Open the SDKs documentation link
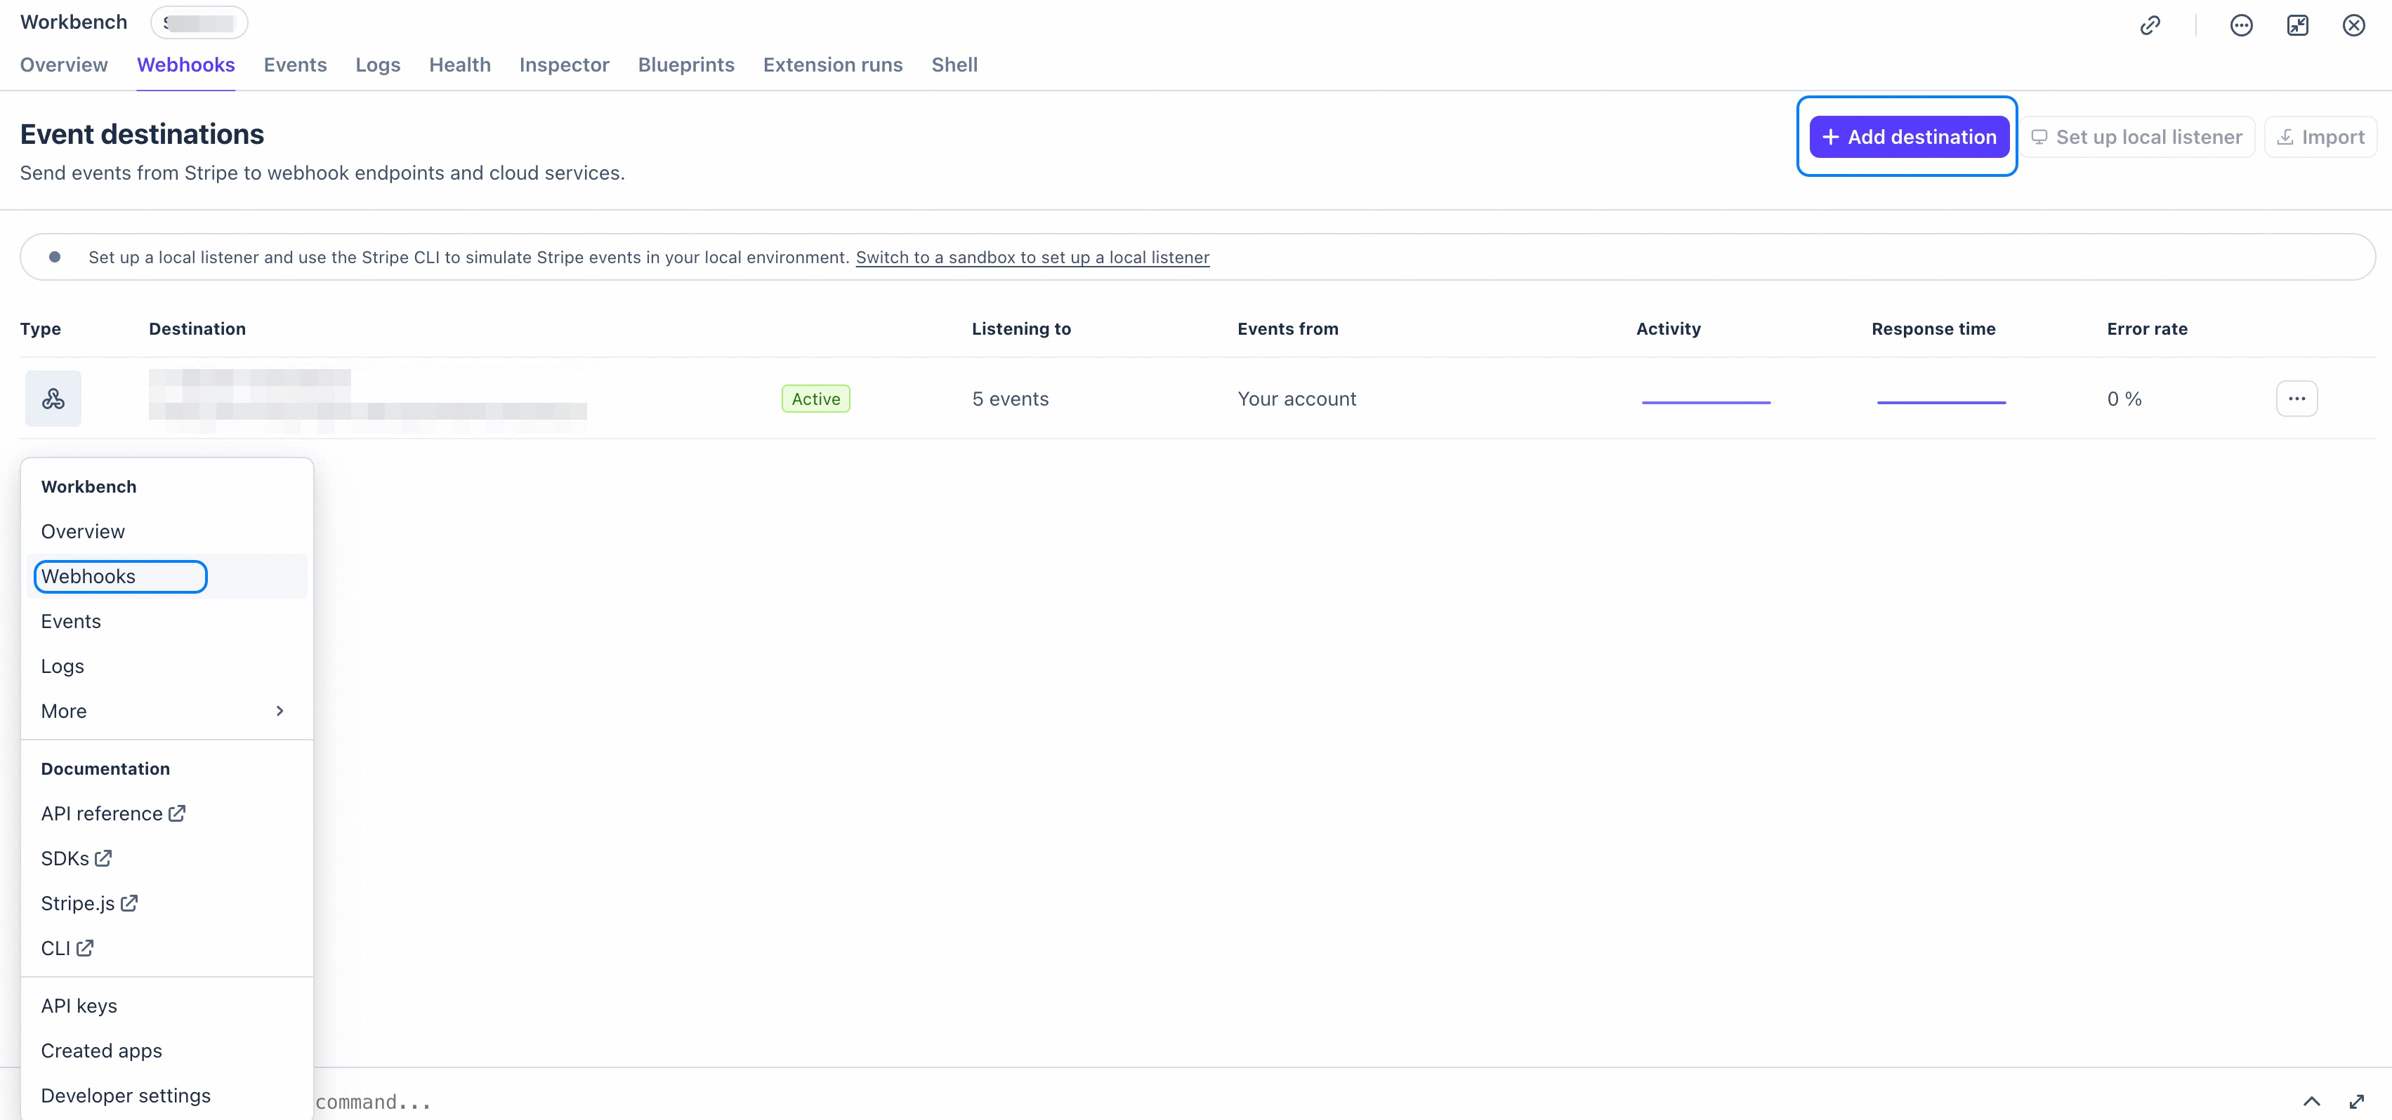The height and width of the screenshot is (1120, 2392). 76,858
